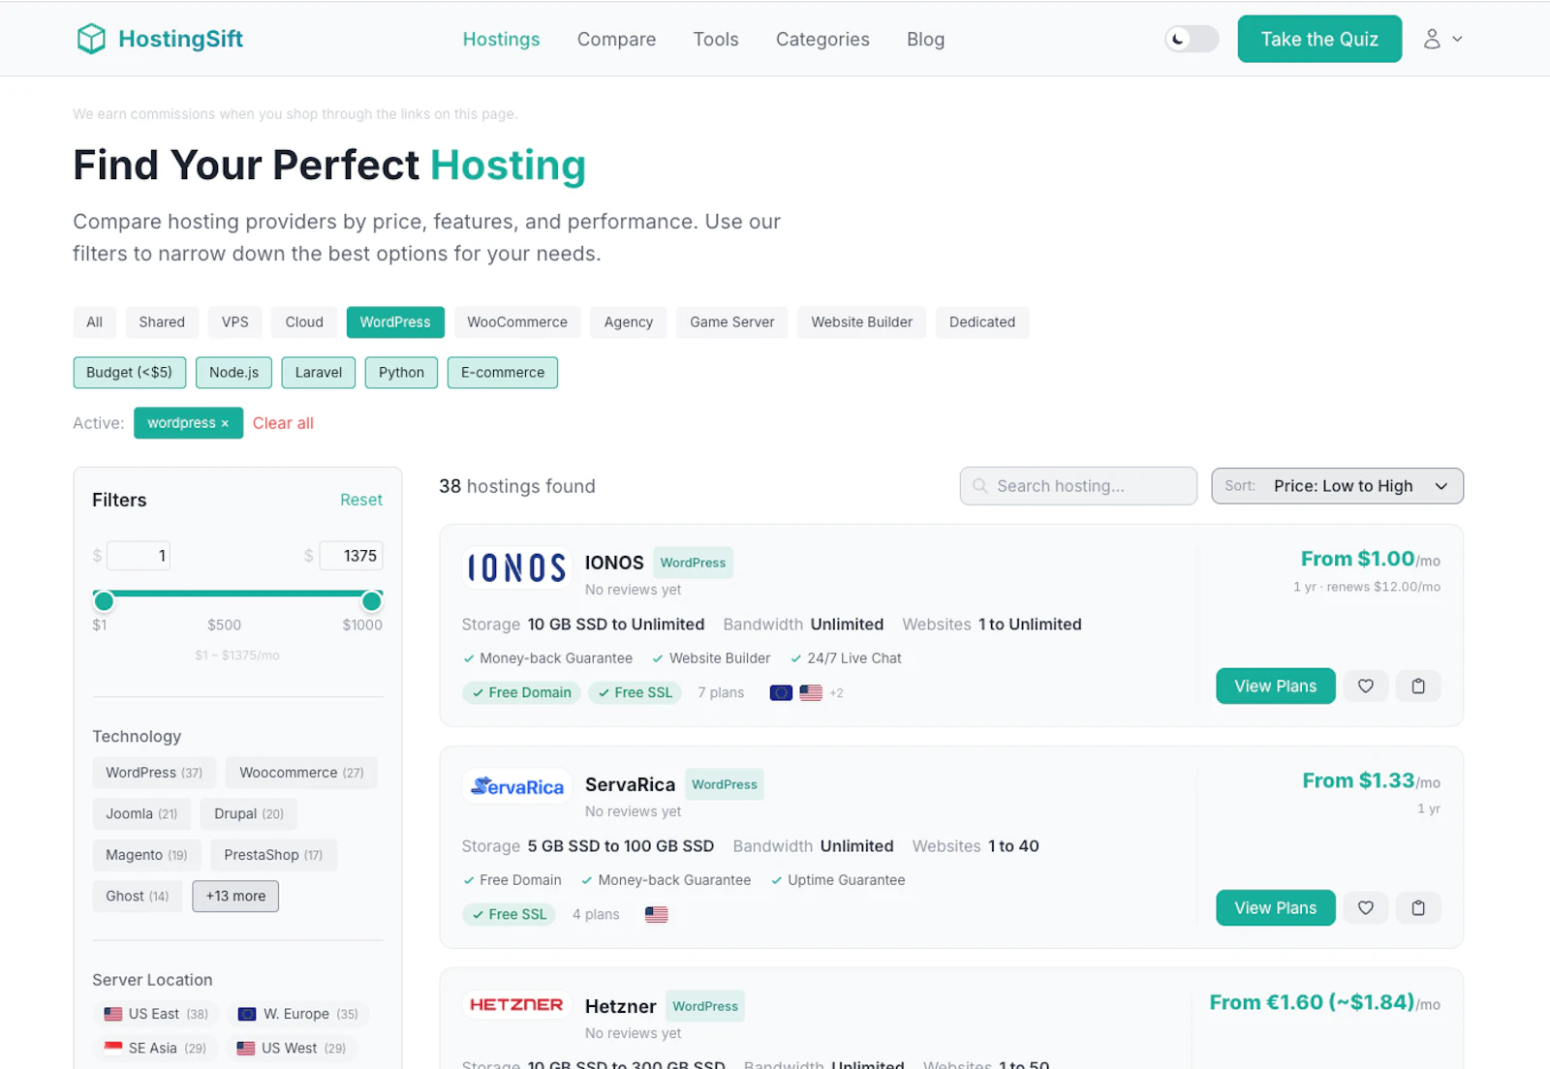This screenshot has width=1550, height=1069.
Task: Click View Plans for ServaRica
Action: click(1276, 908)
